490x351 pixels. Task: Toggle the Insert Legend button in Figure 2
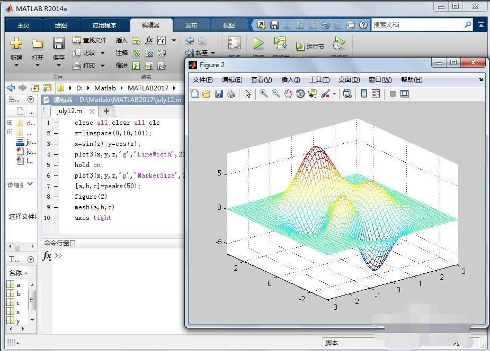pyautogui.click(x=376, y=94)
